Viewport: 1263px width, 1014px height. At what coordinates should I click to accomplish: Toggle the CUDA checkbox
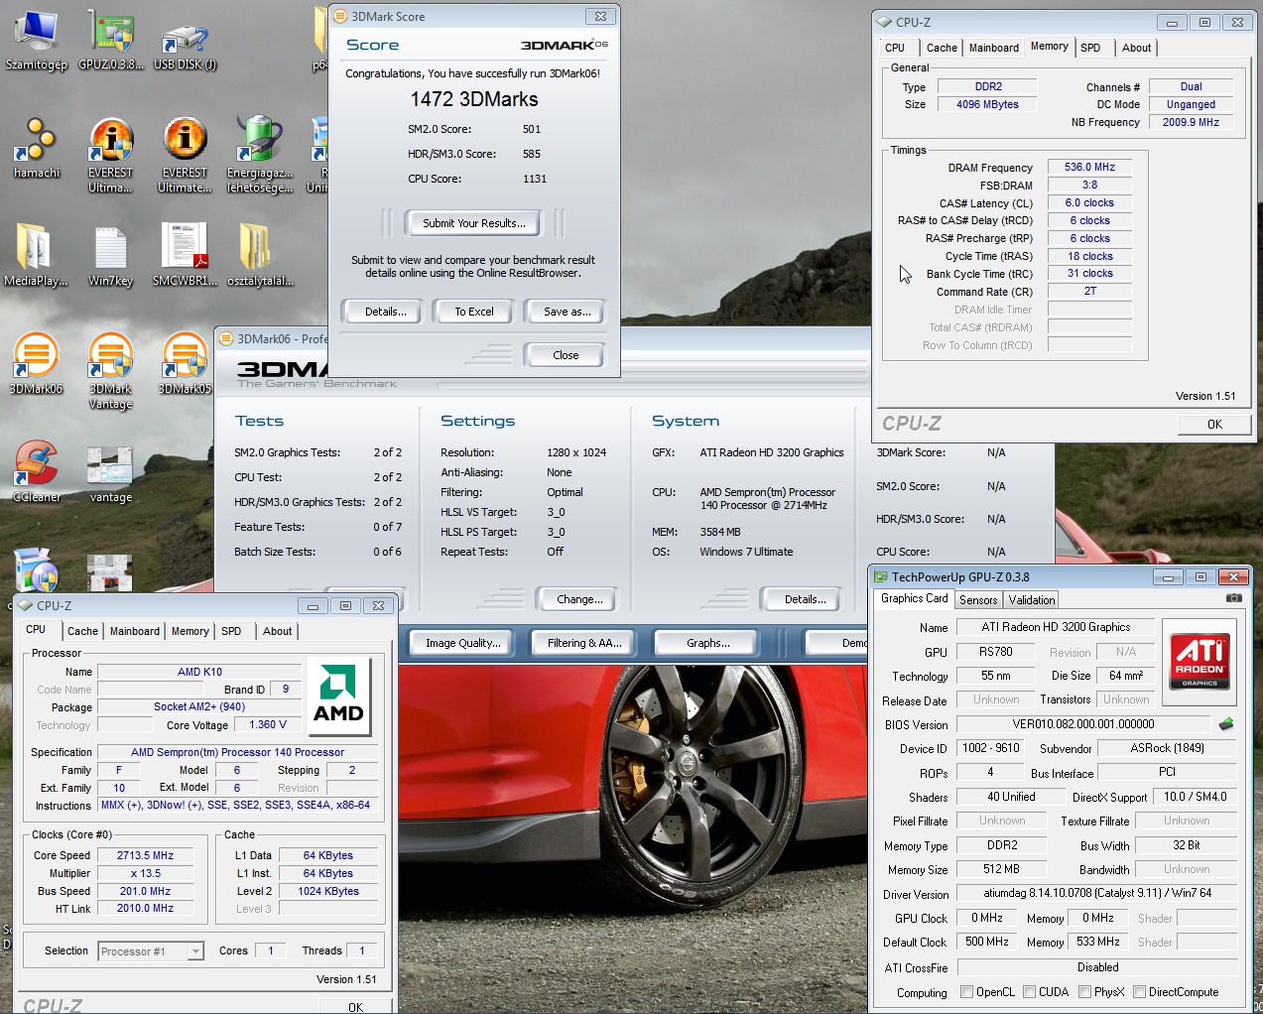coord(1029,992)
